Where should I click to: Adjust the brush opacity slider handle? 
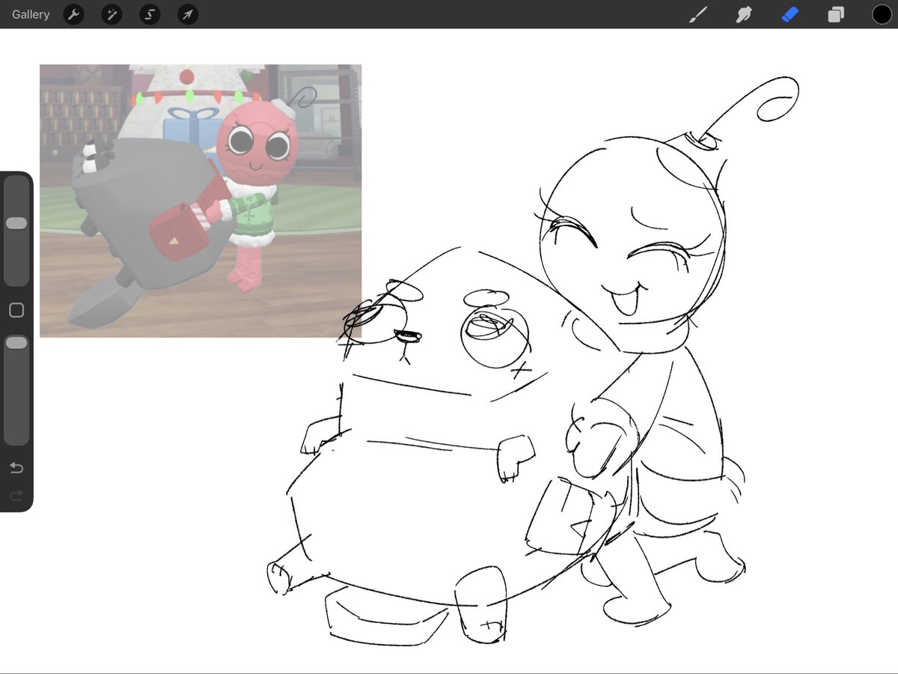click(x=16, y=342)
